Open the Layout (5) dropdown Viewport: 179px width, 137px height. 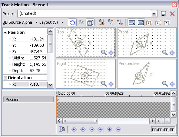coord(52,22)
